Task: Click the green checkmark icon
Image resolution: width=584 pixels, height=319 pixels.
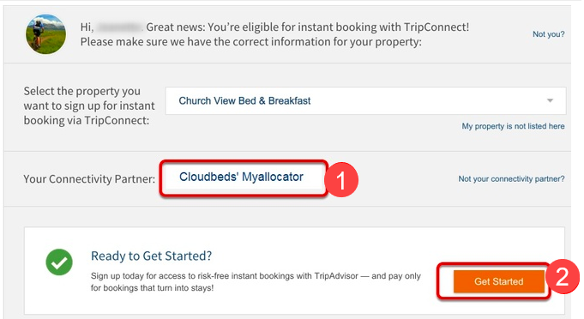Action: coord(59,262)
